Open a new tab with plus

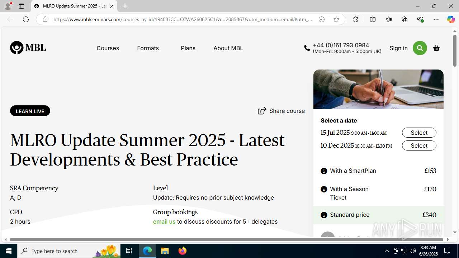125,6
